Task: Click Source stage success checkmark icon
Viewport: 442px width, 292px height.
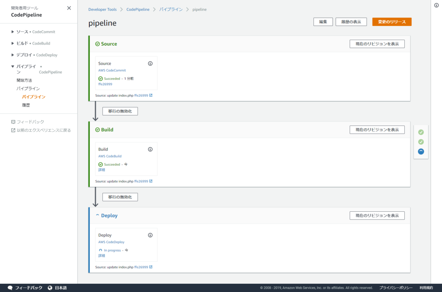Action: pos(98,44)
